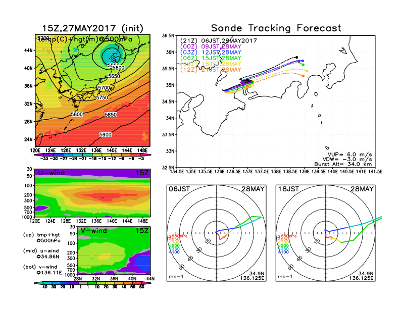400x309 pixels.
Task: Click the "V-wind" panel label
Action: (x=94, y=231)
